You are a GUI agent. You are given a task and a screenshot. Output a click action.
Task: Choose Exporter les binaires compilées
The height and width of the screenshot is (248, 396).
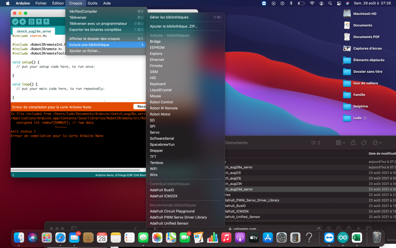(x=106, y=29)
